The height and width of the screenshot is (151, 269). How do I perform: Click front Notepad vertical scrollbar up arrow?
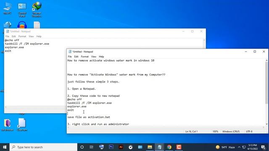point(266,60)
